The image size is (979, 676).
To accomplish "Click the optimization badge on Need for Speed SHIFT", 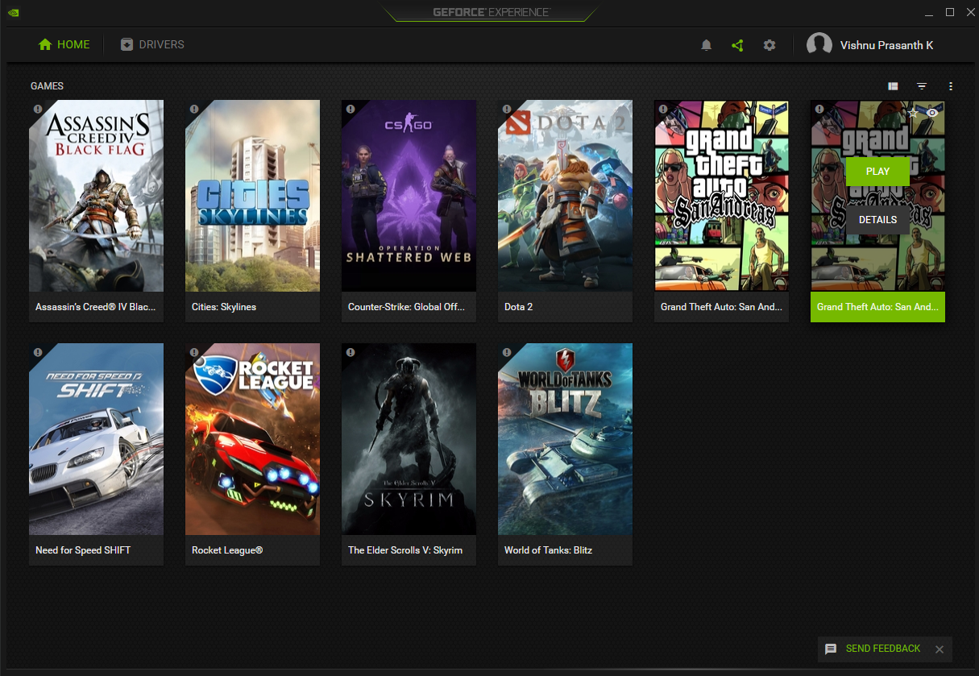I will tap(37, 352).
